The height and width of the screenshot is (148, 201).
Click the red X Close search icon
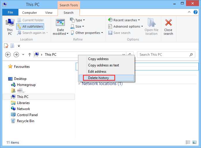(168, 22)
